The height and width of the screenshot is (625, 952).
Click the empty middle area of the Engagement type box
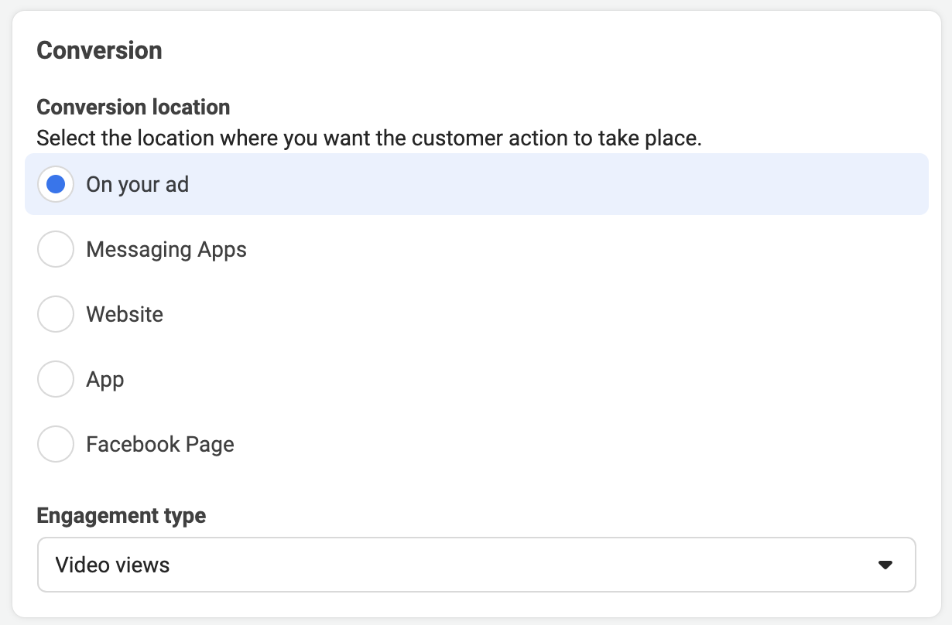pyautogui.click(x=519, y=565)
